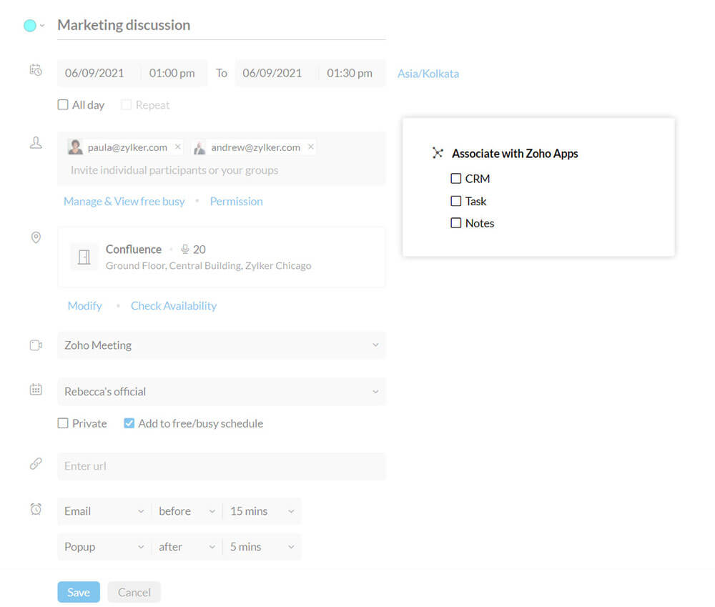The image size is (715, 607).
Task: Check the CRM association box
Action: click(x=455, y=179)
